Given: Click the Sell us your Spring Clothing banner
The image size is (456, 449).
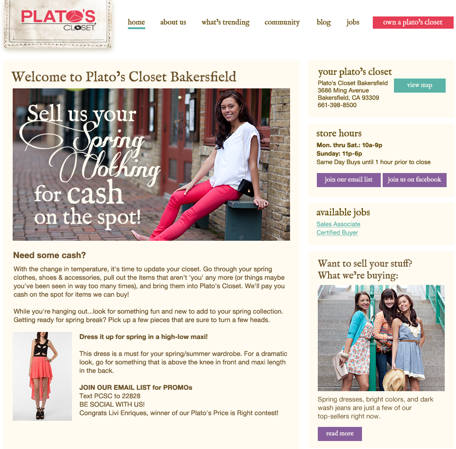Looking at the screenshot, I should pos(151,165).
